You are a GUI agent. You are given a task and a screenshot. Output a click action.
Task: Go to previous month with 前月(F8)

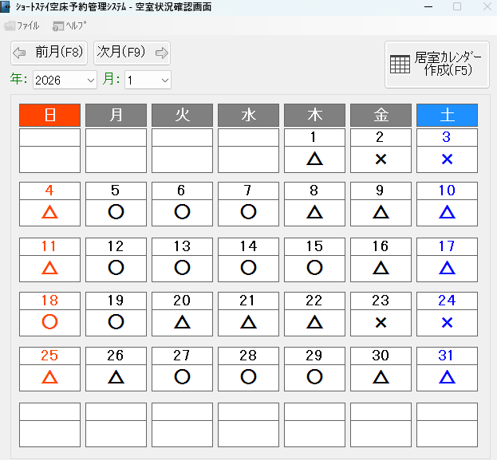(49, 53)
